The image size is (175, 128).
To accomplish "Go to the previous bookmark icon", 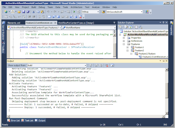I will [x=54, y=17].
